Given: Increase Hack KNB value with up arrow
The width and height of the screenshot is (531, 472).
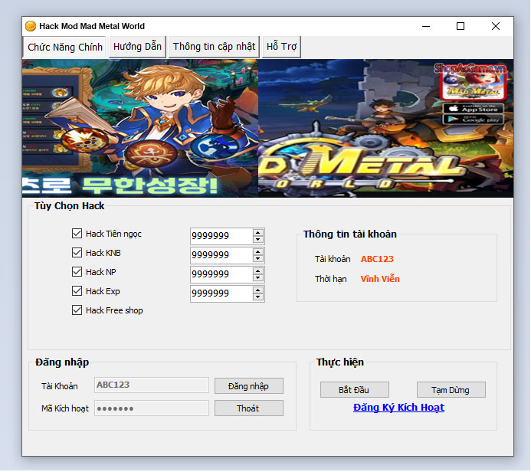Looking at the screenshot, I should pyautogui.click(x=258, y=252).
